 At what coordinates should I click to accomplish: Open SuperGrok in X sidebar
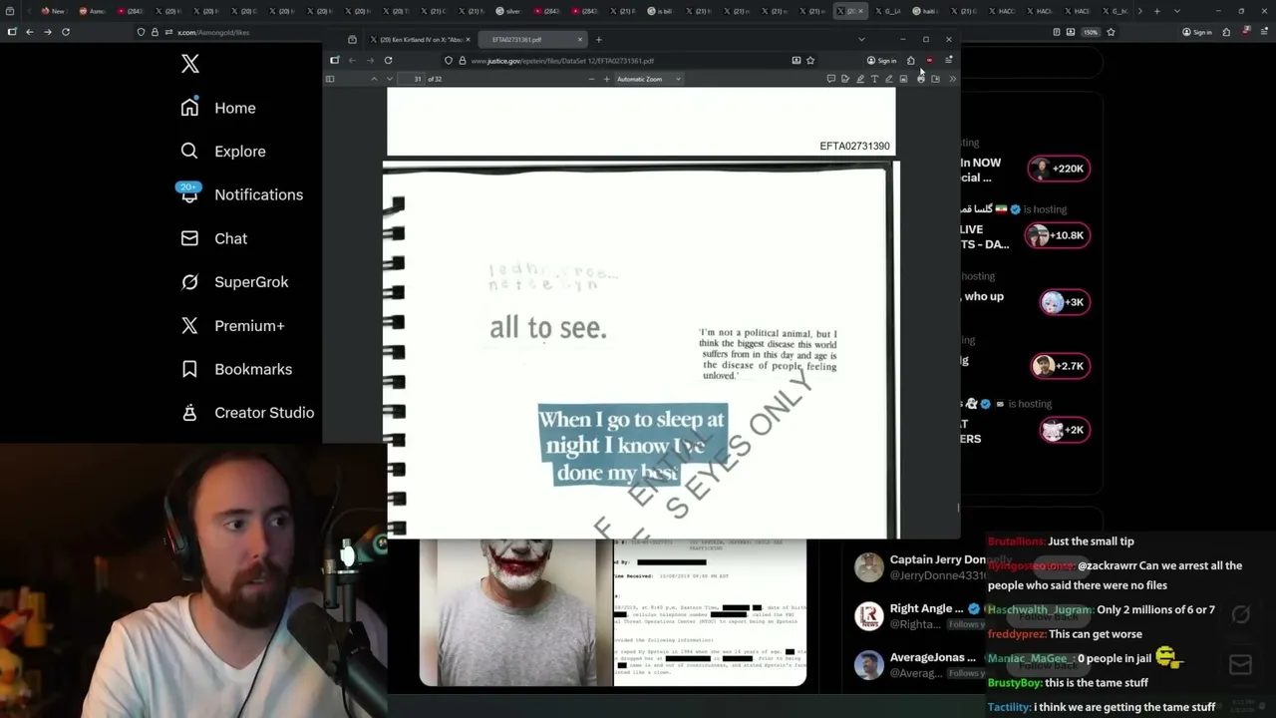[x=235, y=282]
